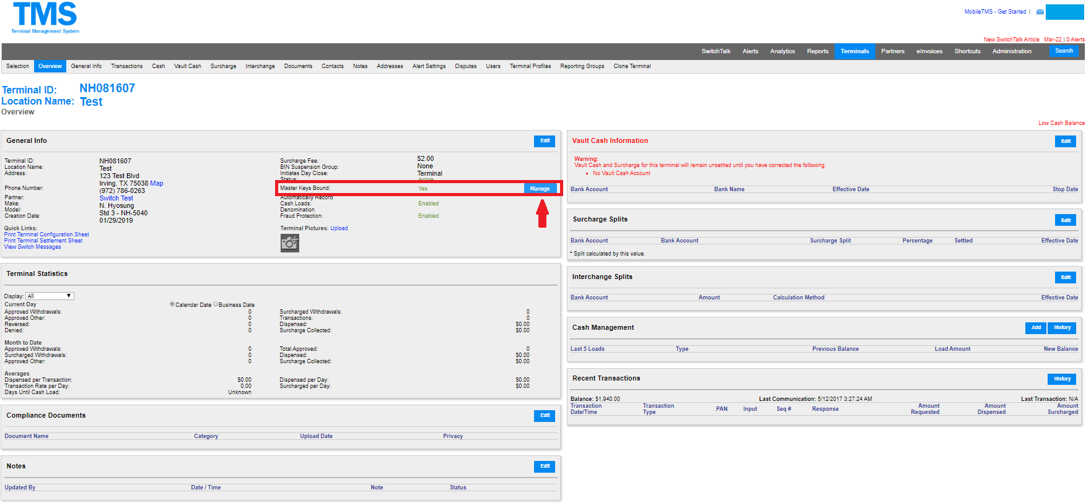Screen dimensions: 1091x503
Task: Open Print Terminal Settlement Sheet link
Action: click(x=43, y=241)
